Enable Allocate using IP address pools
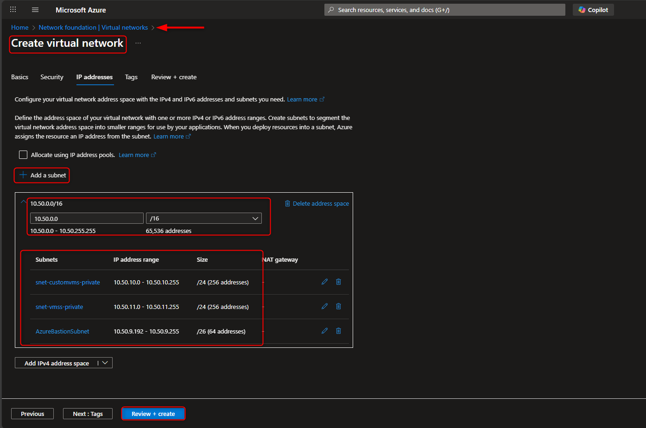The image size is (646, 428). click(23, 154)
